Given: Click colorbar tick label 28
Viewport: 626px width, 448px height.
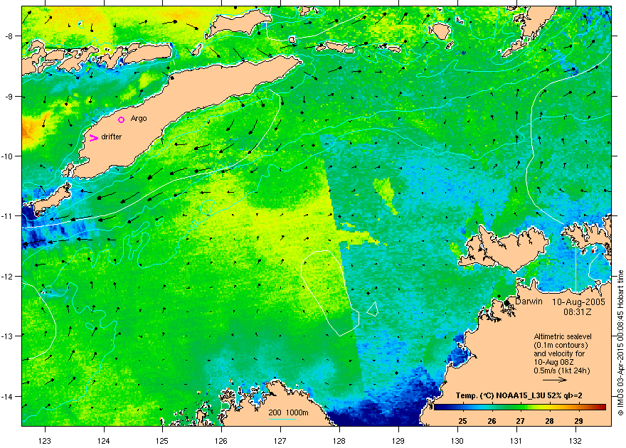Looking at the screenshot, I should 549,421.
